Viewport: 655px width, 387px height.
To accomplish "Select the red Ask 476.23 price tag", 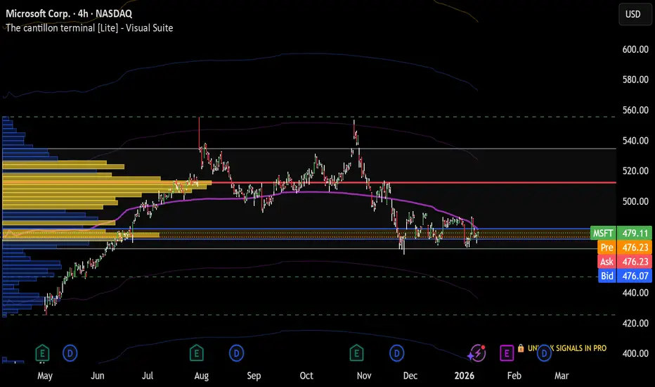I will click(x=625, y=262).
